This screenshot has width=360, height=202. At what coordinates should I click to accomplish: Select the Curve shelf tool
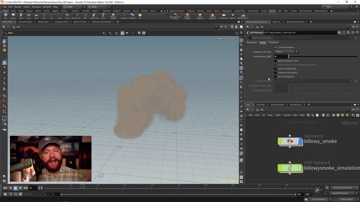67,16
